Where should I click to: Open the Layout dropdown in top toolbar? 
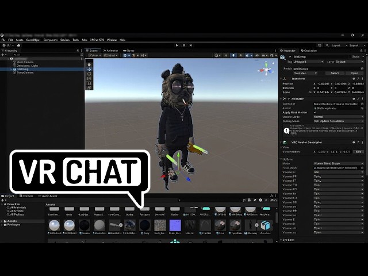pyautogui.click(x=356, y=45)
